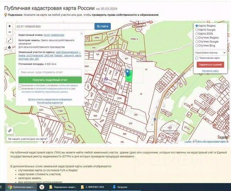Toggle fullscreen map view icon
Image resolution: width=231 pixels, height=191 pixels.
pyautogui.click(x=10, y=40)
